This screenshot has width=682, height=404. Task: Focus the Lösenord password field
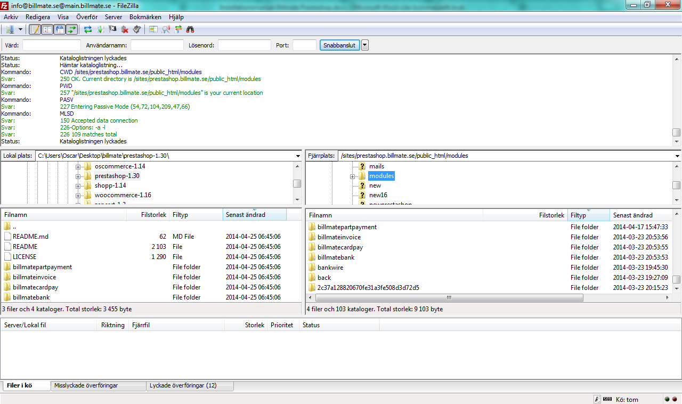point(245,45)
